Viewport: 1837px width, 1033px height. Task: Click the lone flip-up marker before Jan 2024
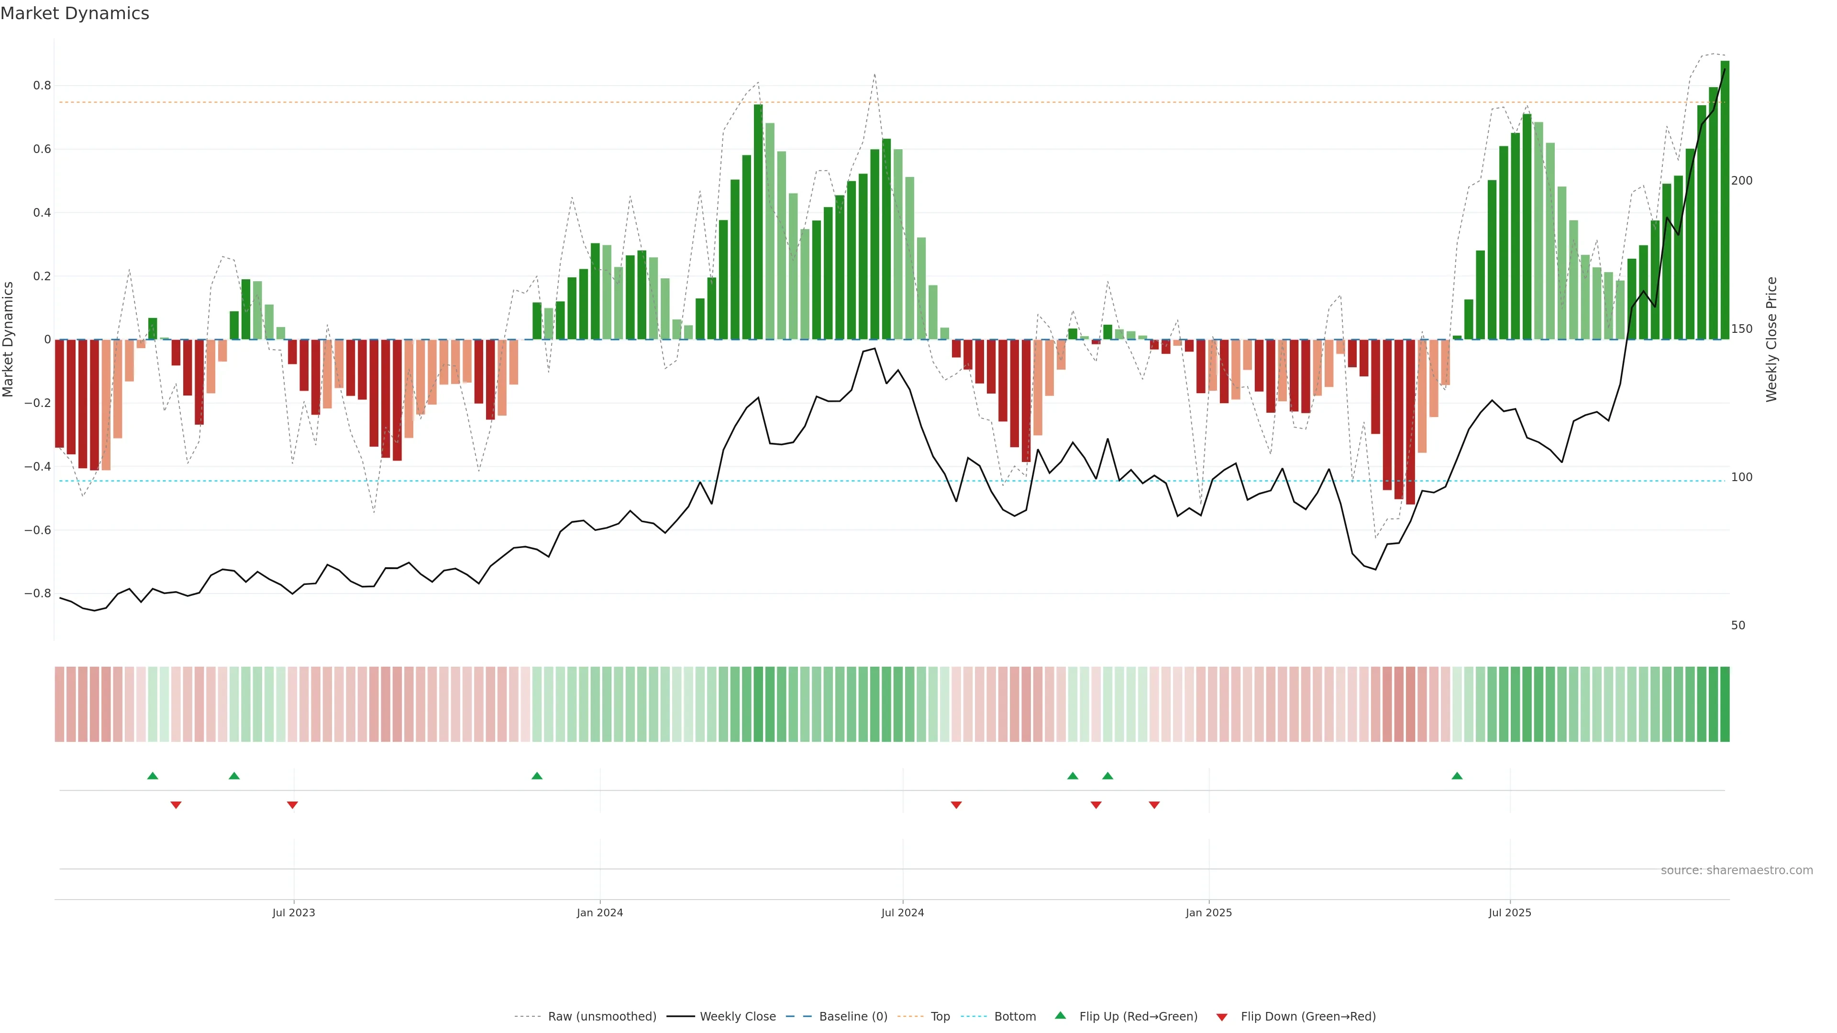(x=537, y=776)
